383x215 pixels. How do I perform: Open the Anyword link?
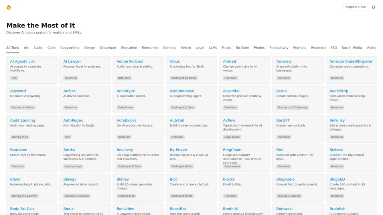(x=18, y=91)
